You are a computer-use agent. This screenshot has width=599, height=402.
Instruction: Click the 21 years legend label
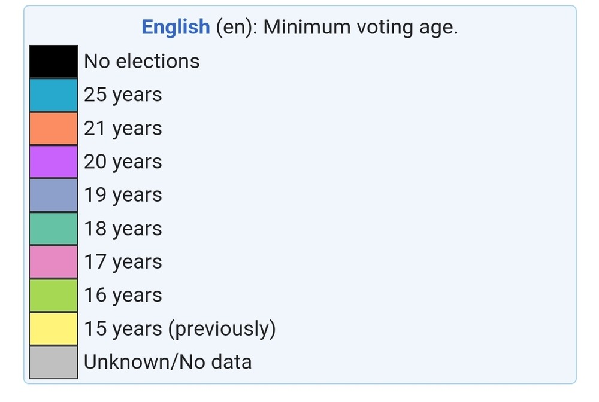(x=123, y=129)
